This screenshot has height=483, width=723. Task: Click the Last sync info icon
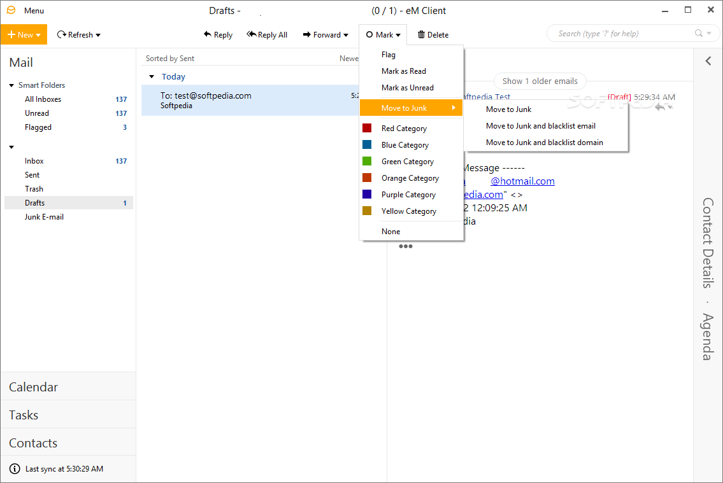tap(15, 469)
